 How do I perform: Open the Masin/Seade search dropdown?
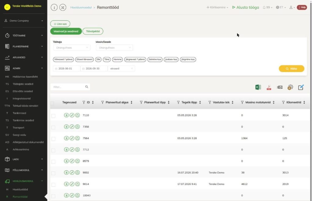pyautogui.click(x=115, y=48)
